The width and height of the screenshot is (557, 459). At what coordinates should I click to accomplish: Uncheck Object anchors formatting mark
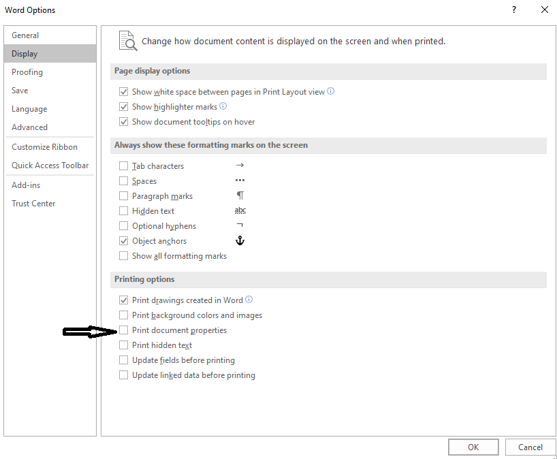[123, 241]
